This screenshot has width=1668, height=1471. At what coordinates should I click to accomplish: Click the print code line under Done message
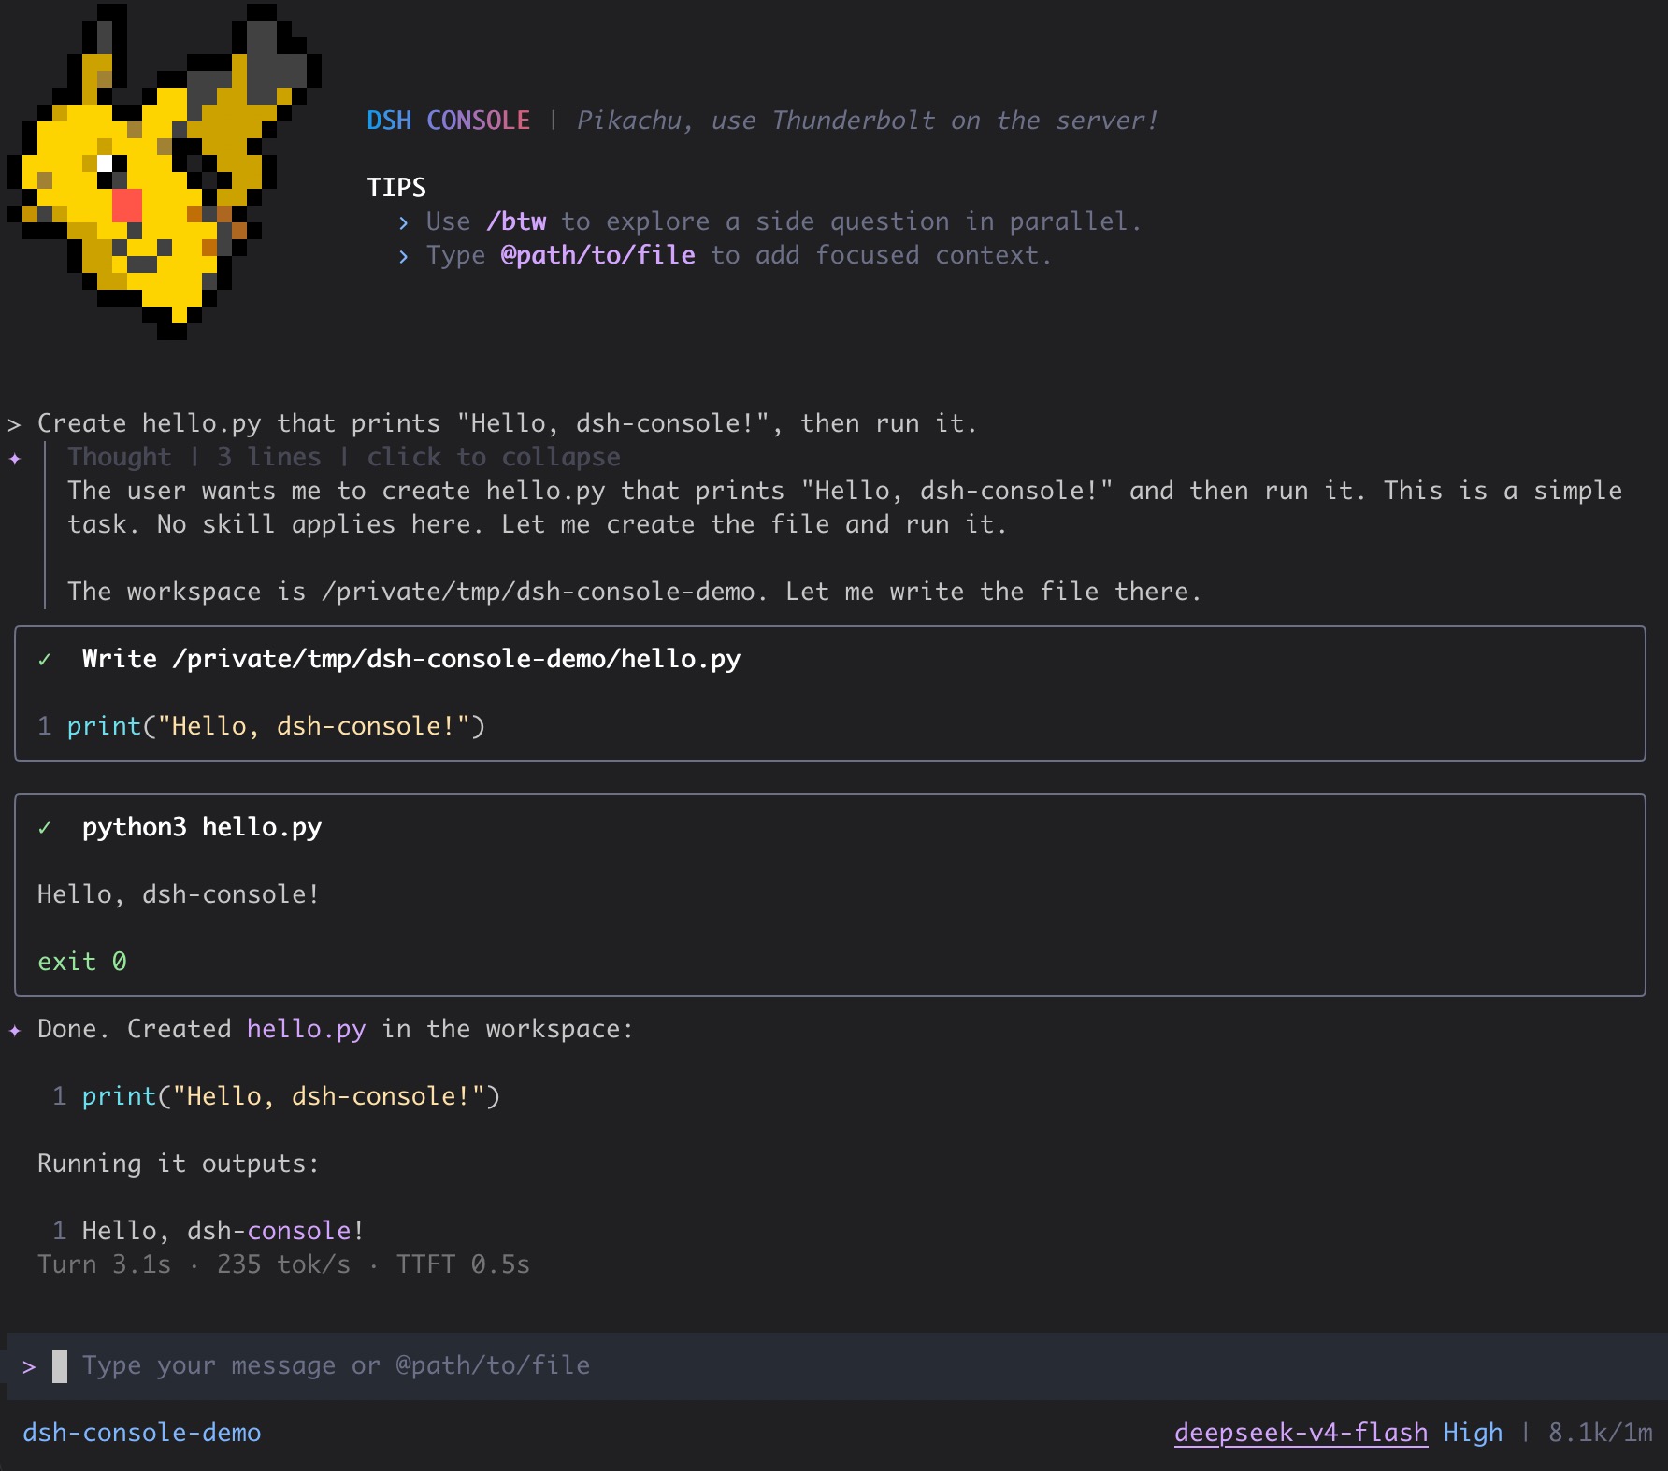point(291,1096)
